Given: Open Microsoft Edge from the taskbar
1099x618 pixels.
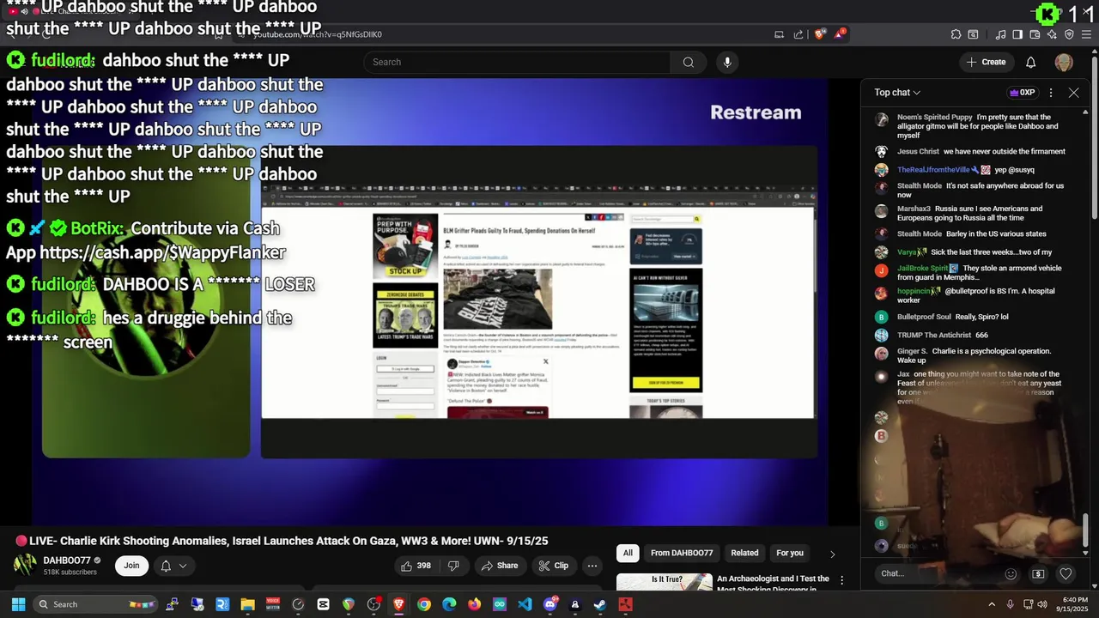Looking at the screenshot, I should click(x=449, y=604).
